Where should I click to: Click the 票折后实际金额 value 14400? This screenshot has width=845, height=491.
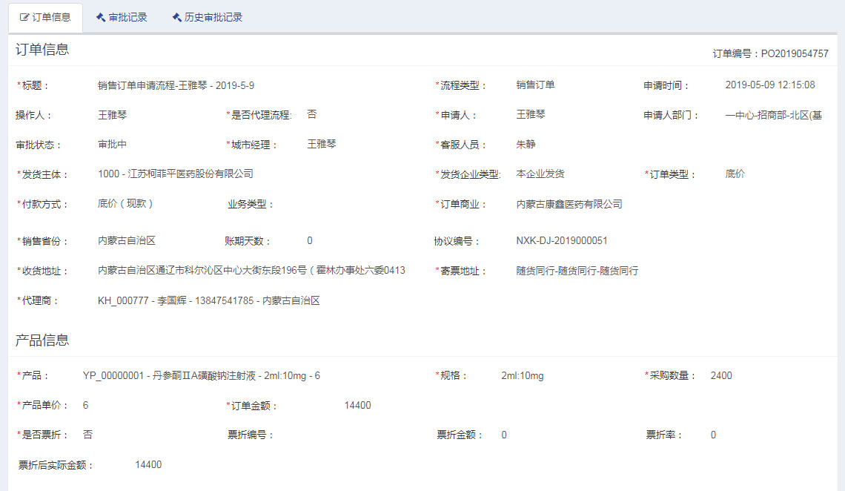coord(148,464)
